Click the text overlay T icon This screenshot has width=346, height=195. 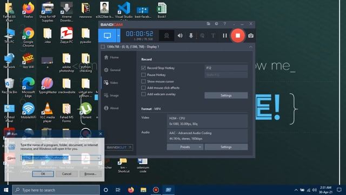(213, 36)
